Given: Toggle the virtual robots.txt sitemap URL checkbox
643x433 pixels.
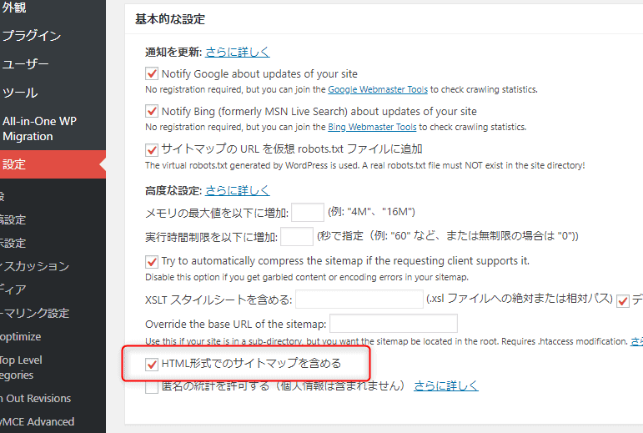Looking at the screenshot, I should pos(152,149).
